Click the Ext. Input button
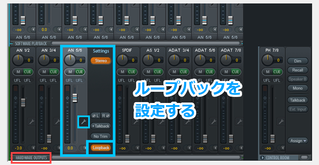 click(x=298, y=109)
